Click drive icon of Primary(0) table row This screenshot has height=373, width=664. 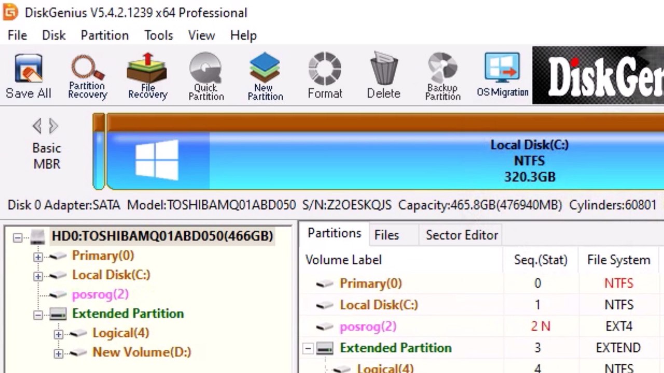325,284
